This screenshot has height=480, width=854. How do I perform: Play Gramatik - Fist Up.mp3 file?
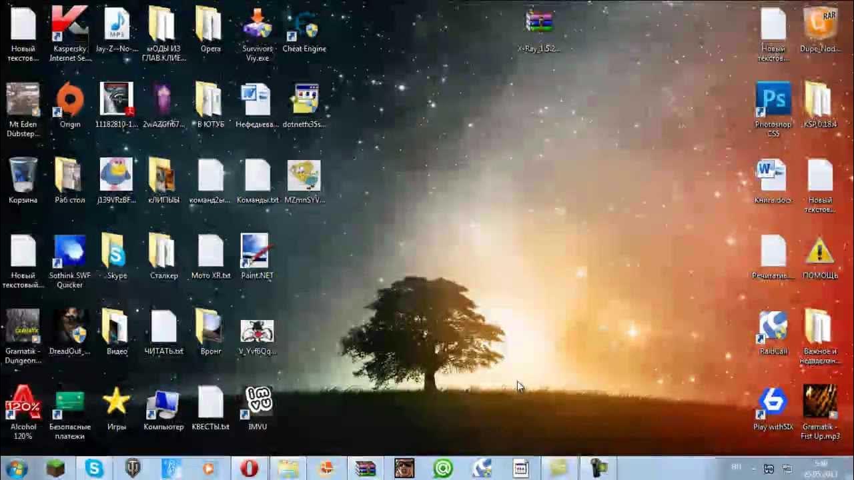820,401
